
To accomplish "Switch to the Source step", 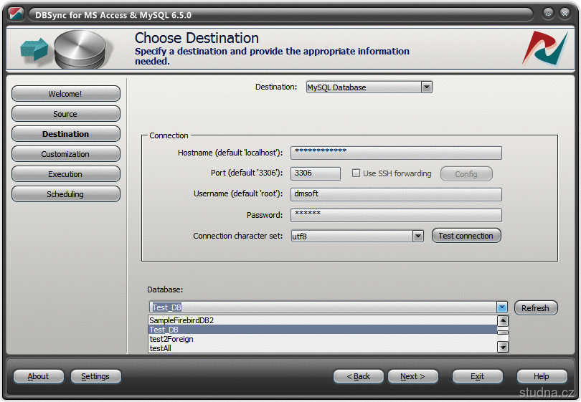I will [x=65, y=114].
